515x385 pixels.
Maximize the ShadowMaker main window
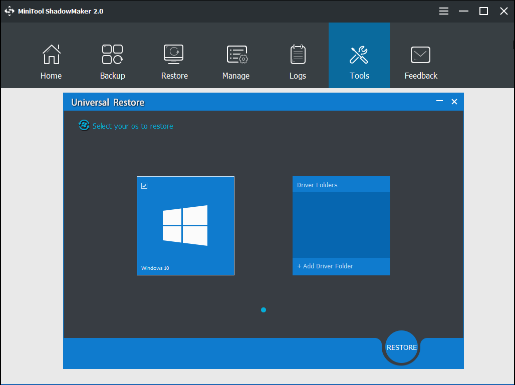[x=483, y=11]
